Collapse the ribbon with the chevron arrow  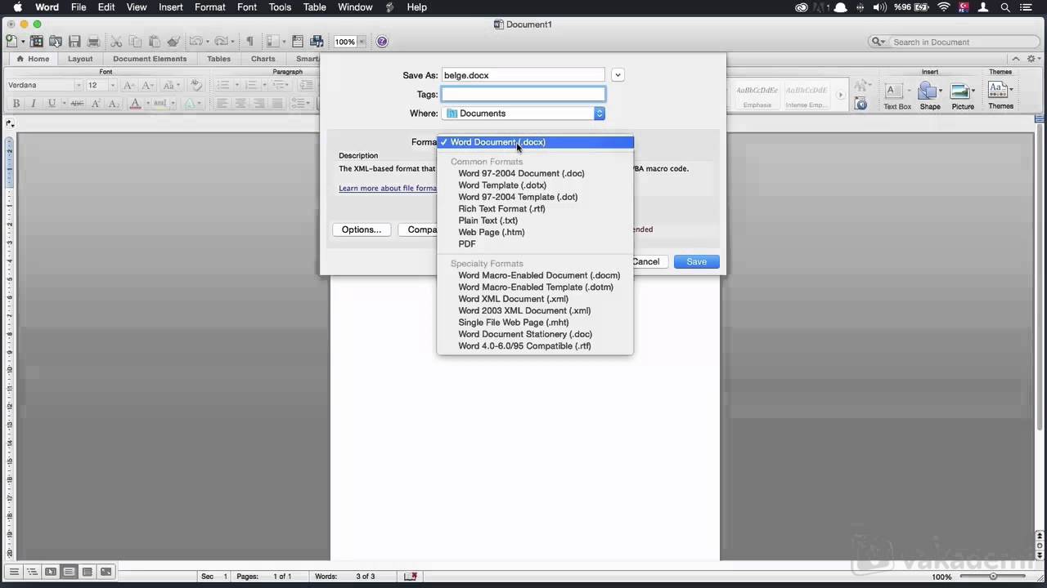pos(1016,59)
